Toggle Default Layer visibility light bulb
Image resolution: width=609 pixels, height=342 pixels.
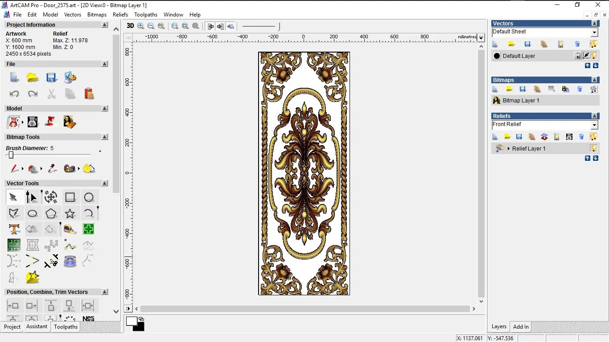tap(594, 56)
